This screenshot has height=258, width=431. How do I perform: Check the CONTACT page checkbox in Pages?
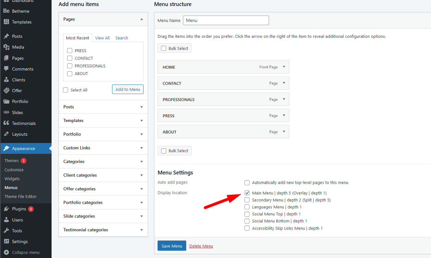tap(70, 58)
